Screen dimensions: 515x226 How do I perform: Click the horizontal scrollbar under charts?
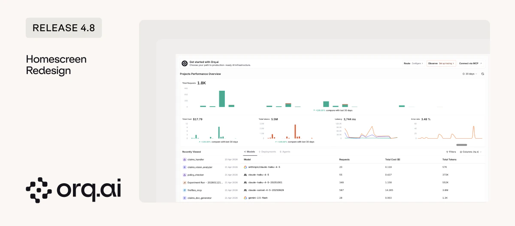coord(461,145)
